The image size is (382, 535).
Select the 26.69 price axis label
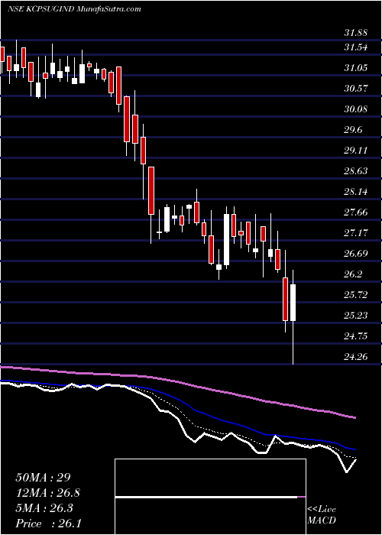point(356,254)
